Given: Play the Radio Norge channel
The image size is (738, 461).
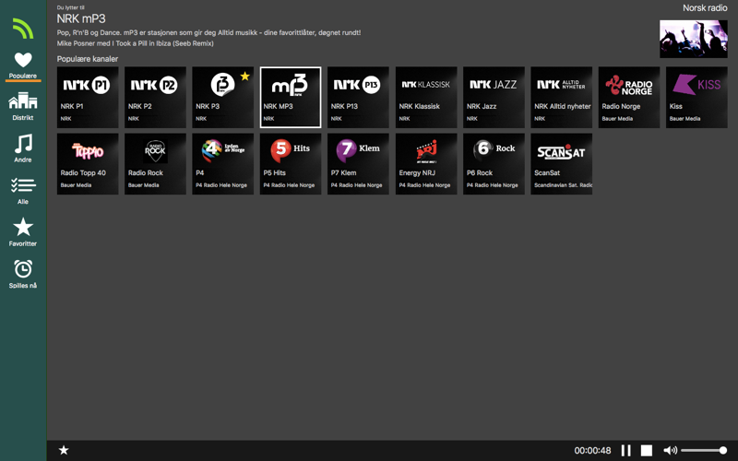Looking at the screenshot, I should point(629,98).
